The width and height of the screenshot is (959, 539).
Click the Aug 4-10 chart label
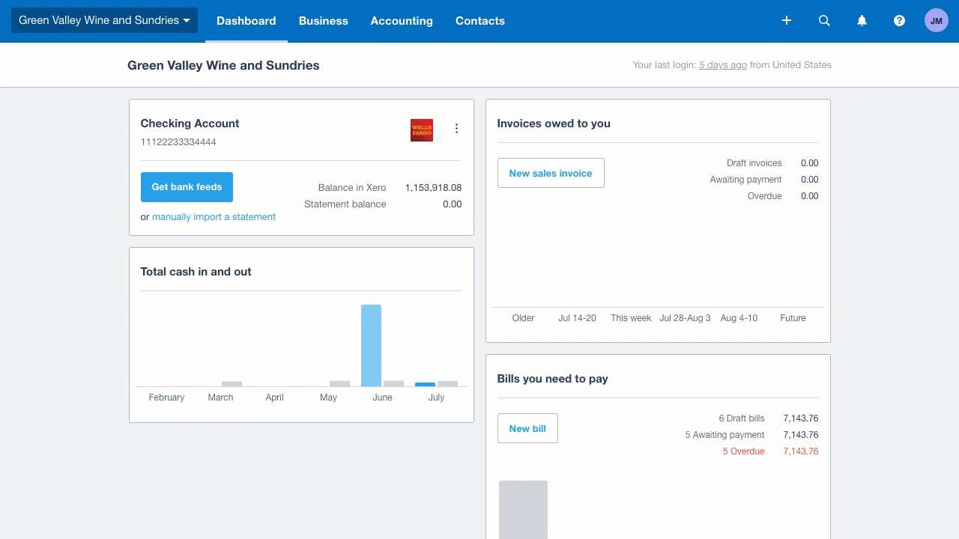(x=739, y=318)
